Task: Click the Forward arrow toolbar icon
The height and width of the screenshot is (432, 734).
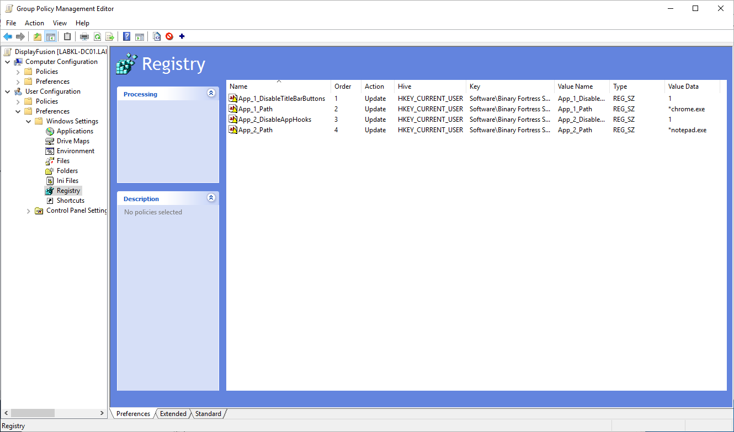Action: (x=20, y=37)
